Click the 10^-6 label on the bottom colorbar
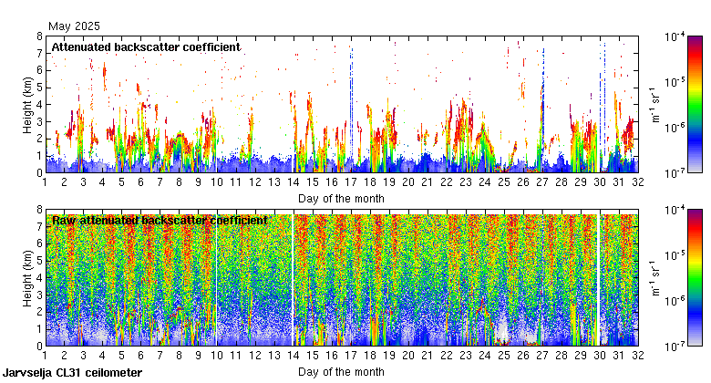 (x=675, y=301)
